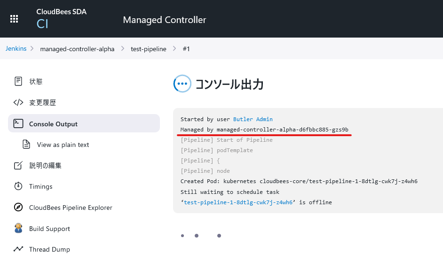Click the 説明の編集 pencil edit icon
Screen dimensions: 443x254
[18, 165]
